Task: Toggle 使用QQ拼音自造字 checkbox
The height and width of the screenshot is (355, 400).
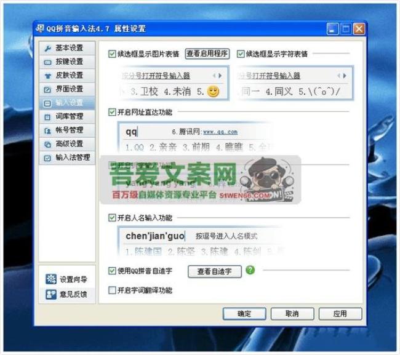Action: (x=112, y=271)
